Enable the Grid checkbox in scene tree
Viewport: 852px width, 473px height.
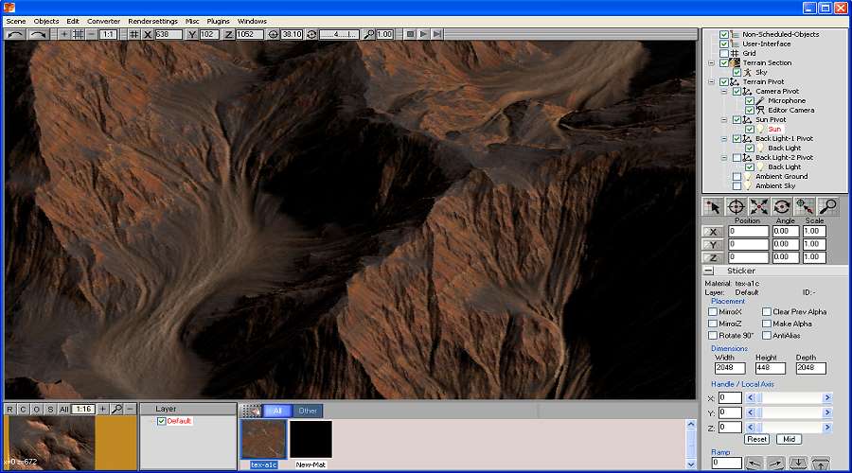[724, 54]
